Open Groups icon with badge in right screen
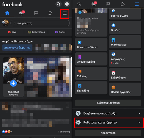Viewport: 144px width, 138px height. coord(94,4)
